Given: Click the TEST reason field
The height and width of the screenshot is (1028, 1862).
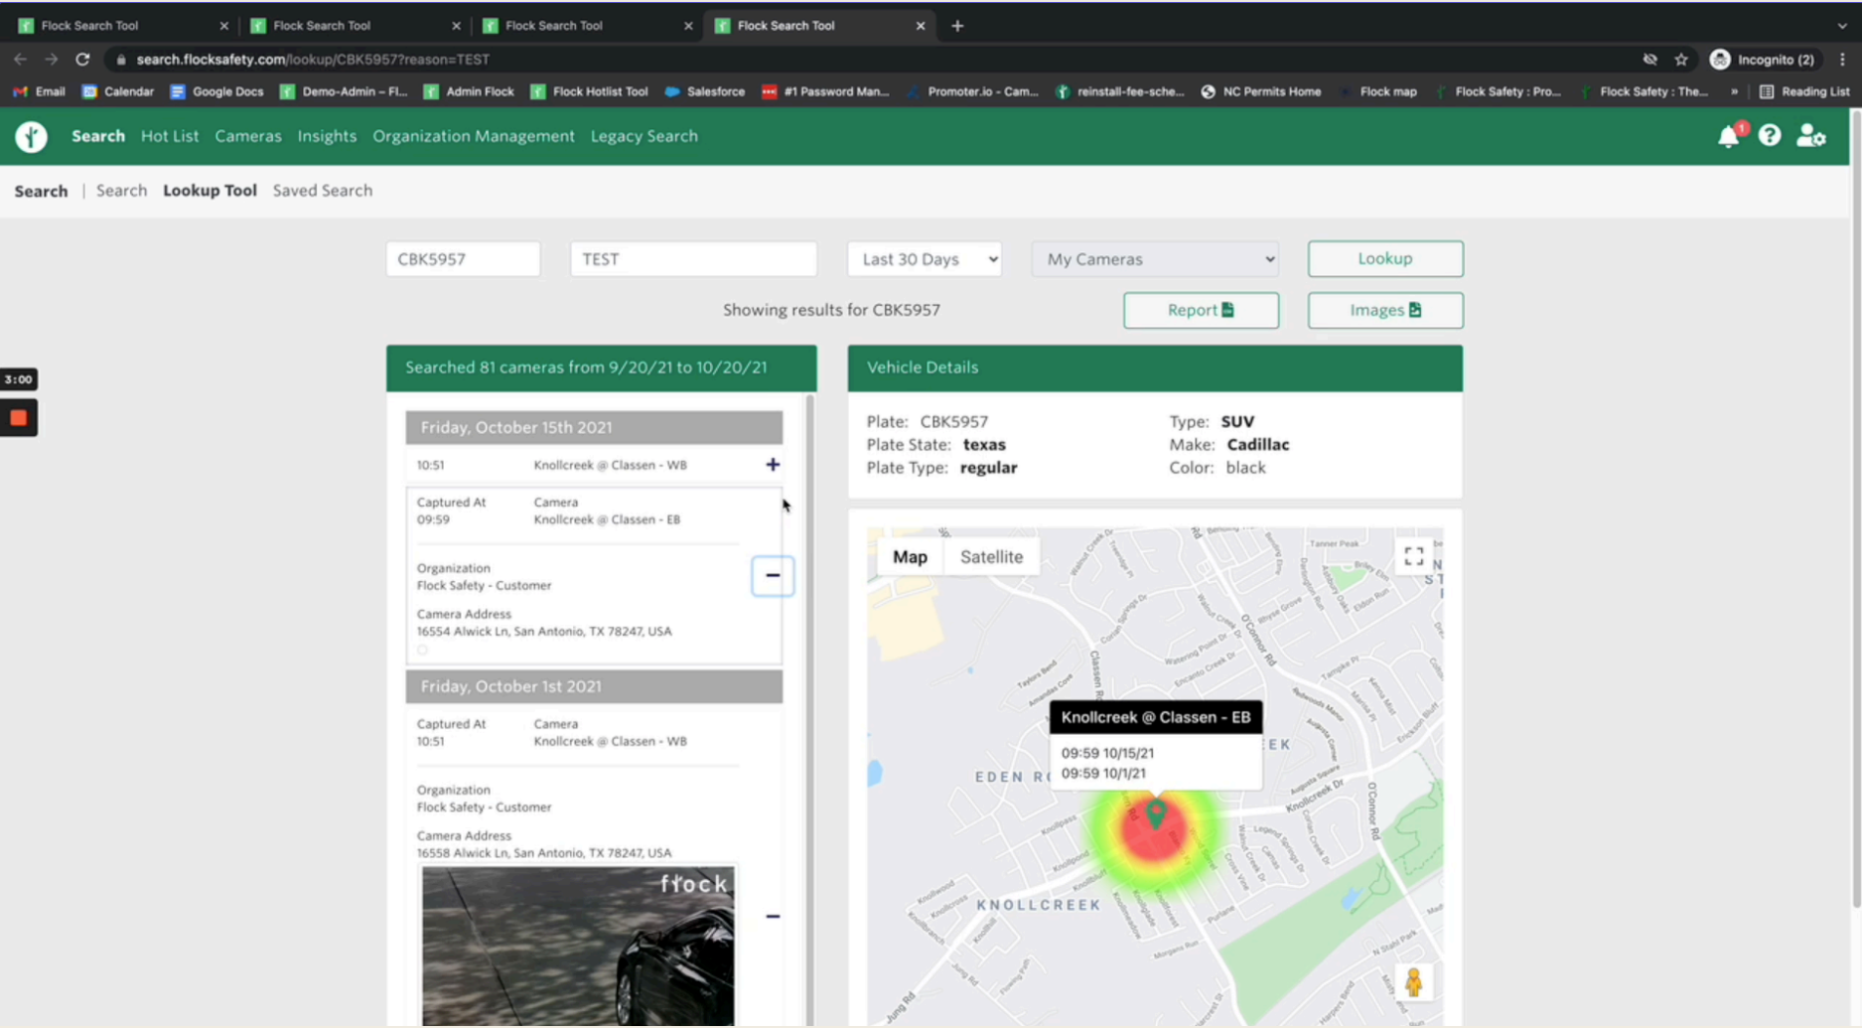Looking at the screenshot, I should 693,259.
